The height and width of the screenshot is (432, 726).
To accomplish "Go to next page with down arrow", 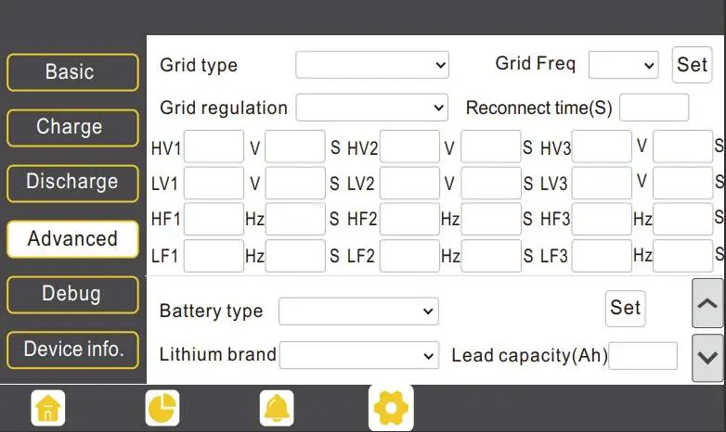I will (707, 358).
